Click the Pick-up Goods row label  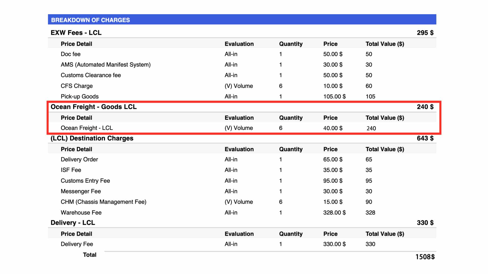pos(80,97)
